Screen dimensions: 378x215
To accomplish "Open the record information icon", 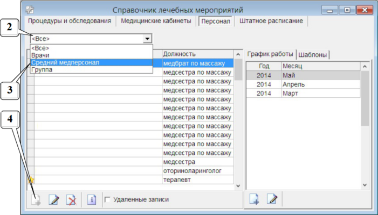I will 92,199.
